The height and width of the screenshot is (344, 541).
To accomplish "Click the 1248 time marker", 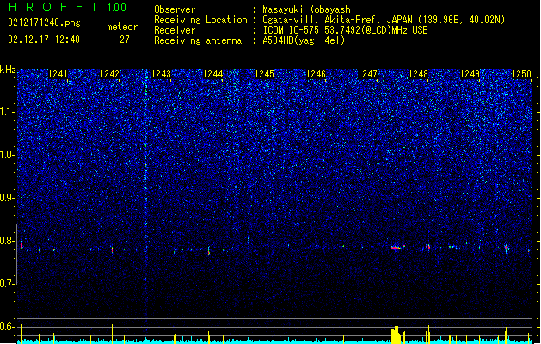I will [x=419, y=74].
